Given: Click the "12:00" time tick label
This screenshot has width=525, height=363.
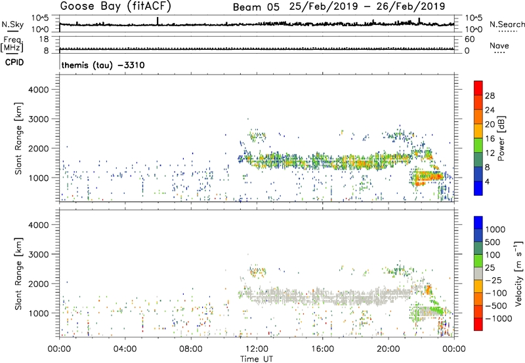Looking at the screenshot, I should pos(257,349).
